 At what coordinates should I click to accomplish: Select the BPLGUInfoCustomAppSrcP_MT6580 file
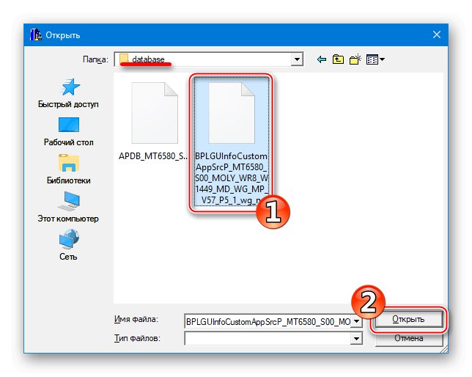click(x=231, y=142)
